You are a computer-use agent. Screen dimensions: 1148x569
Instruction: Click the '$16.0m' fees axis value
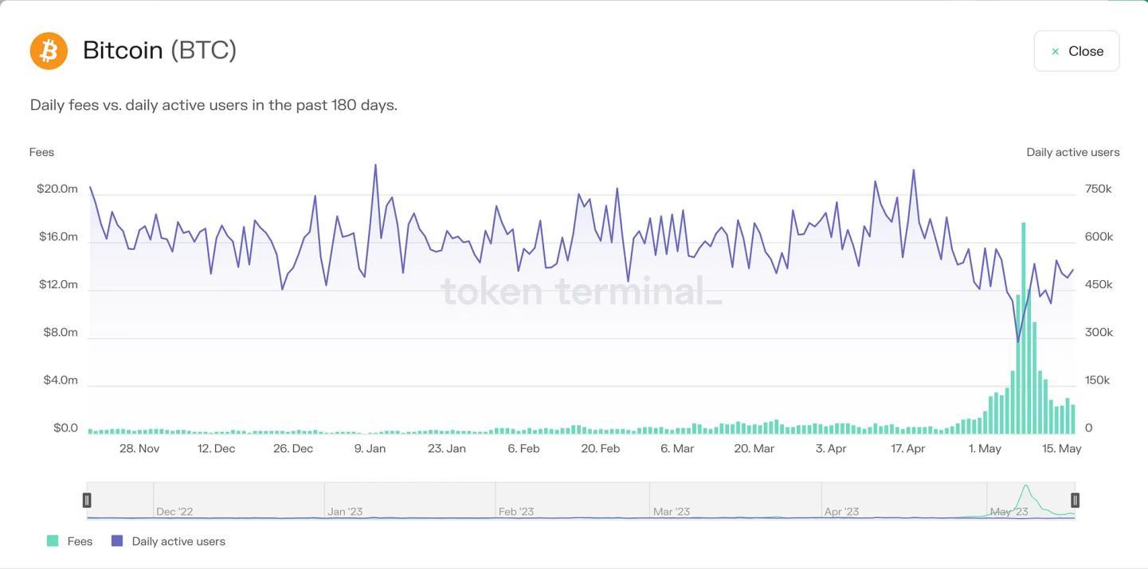[x=58, y=236]
